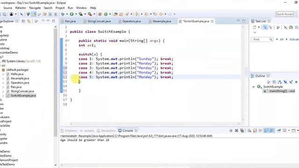
Task: Terminate the console process with stop icon
Action: 231,131
